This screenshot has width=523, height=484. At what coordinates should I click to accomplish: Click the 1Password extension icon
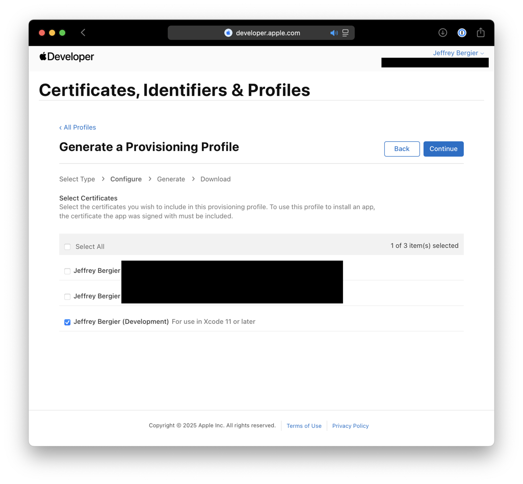462,33
